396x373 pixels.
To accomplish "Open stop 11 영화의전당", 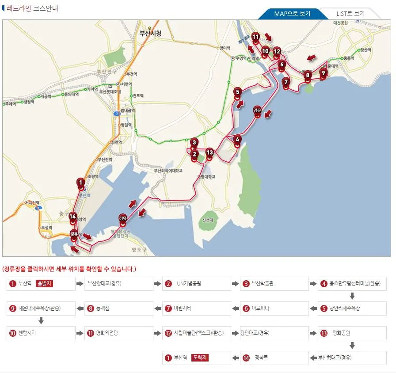I will click(x=119, y=333).
